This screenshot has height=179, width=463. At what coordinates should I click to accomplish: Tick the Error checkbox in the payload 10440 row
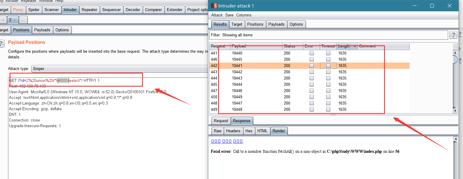point(312,53)
